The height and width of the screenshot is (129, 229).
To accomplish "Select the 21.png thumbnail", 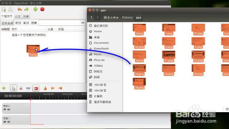I will pyautogui.click(x=169, y=54).
